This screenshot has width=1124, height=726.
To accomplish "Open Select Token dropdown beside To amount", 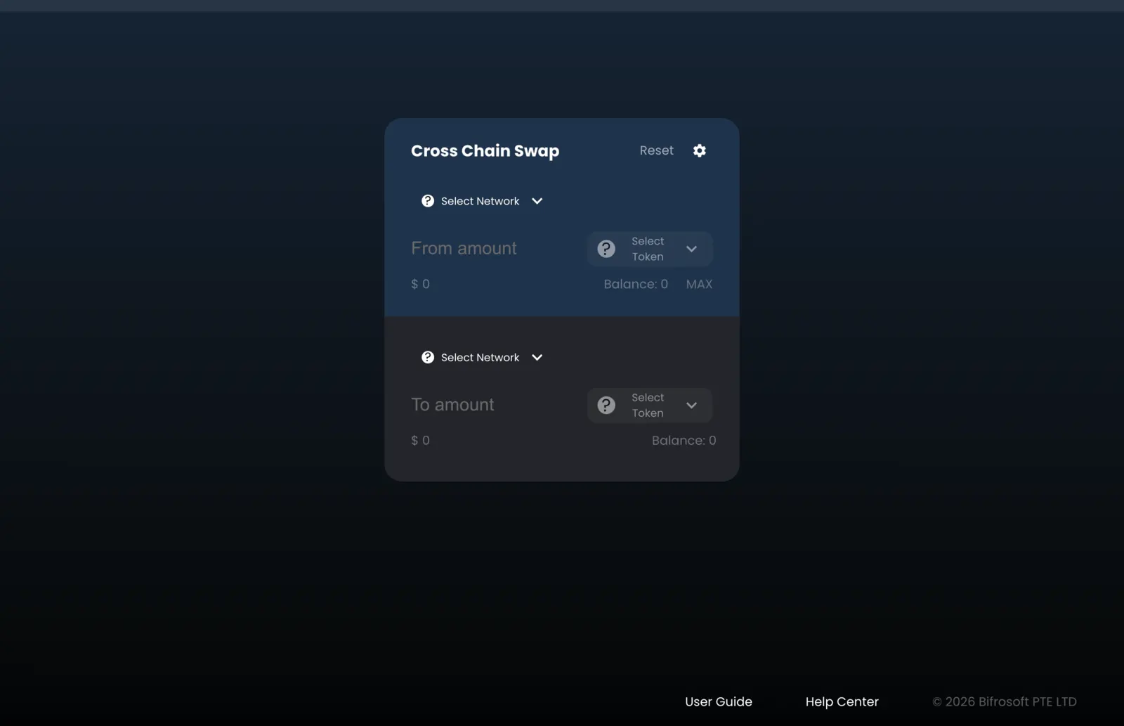I will tap(650, 406).
